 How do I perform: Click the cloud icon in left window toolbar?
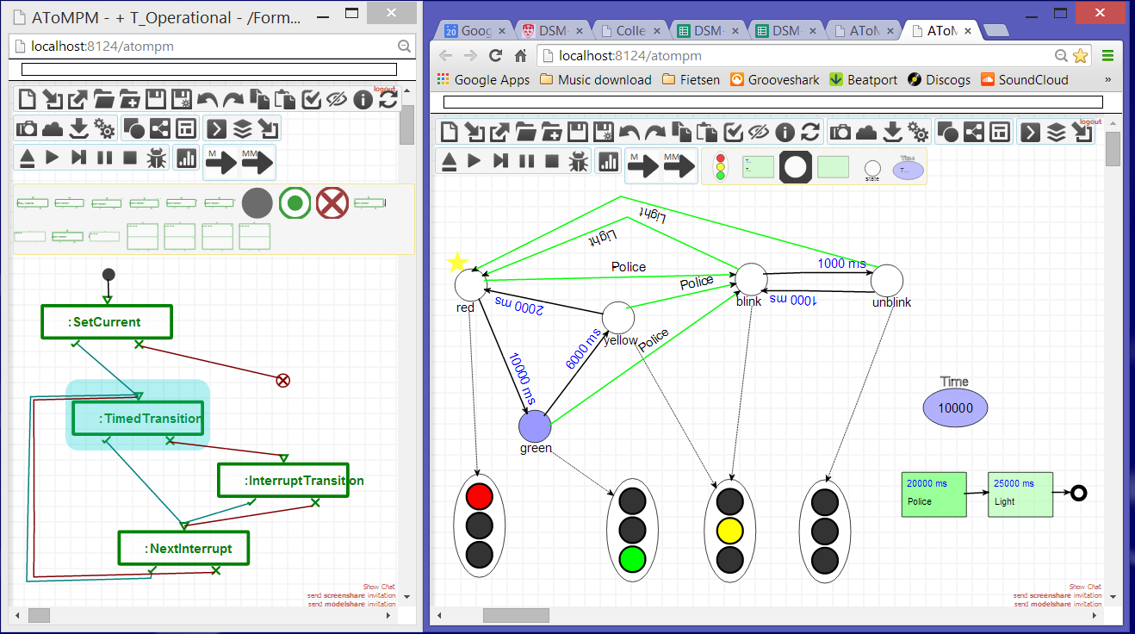point(53,129)
